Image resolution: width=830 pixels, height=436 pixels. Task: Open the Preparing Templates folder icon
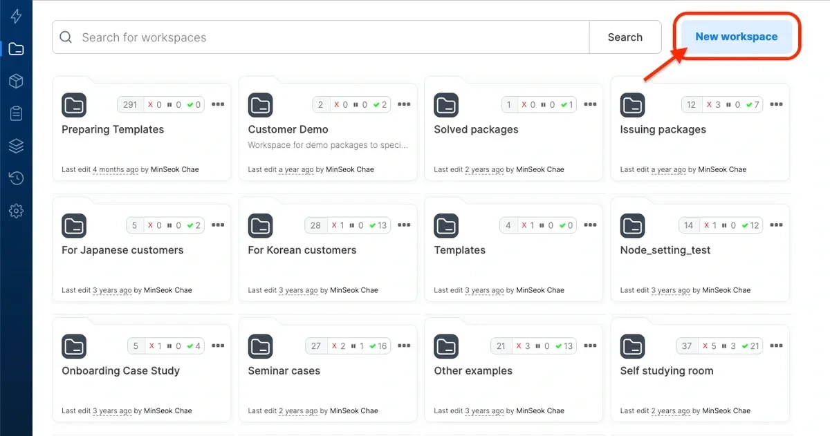(74, 105)
